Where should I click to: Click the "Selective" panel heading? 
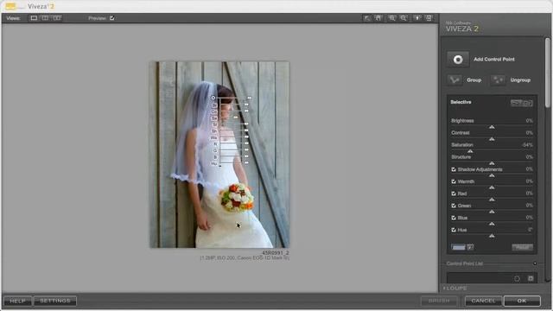(461, 102)
